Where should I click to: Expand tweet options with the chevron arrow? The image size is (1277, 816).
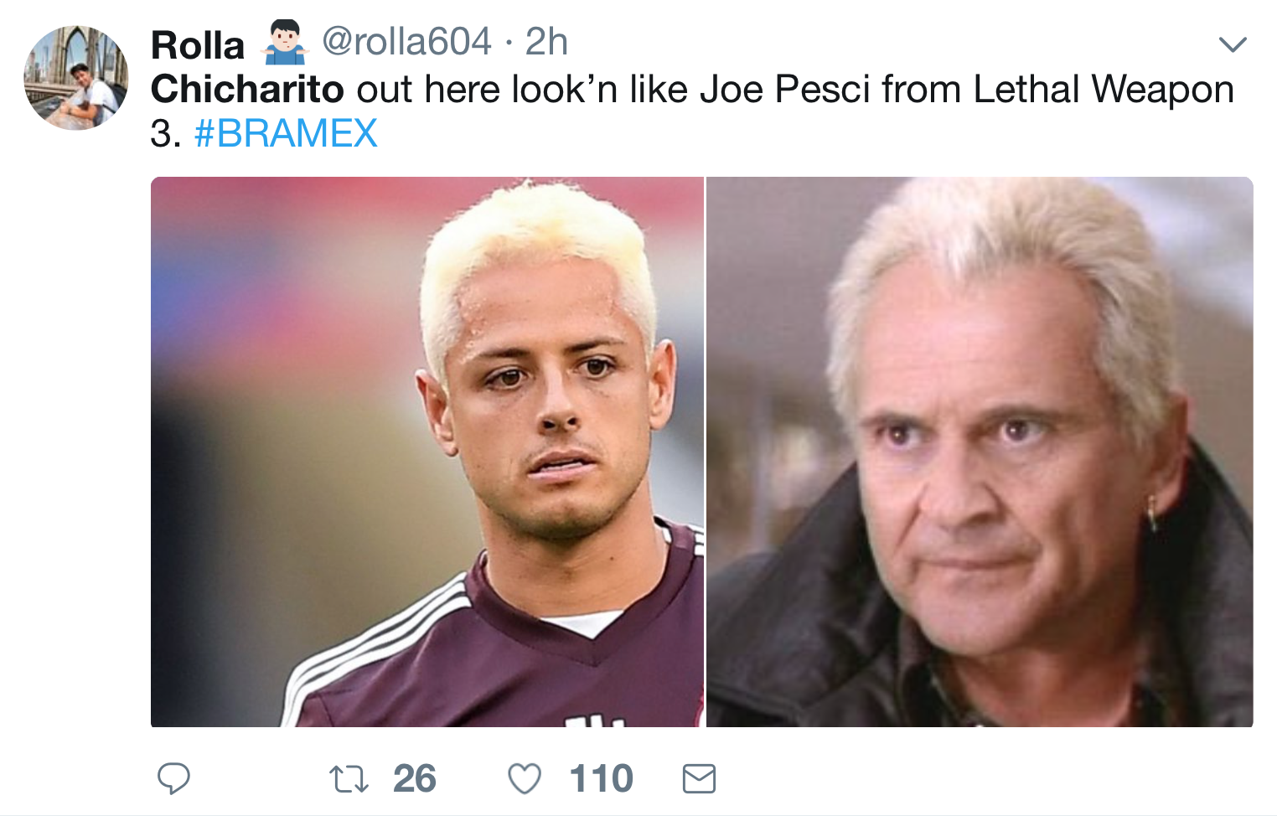click(1233, 44)
